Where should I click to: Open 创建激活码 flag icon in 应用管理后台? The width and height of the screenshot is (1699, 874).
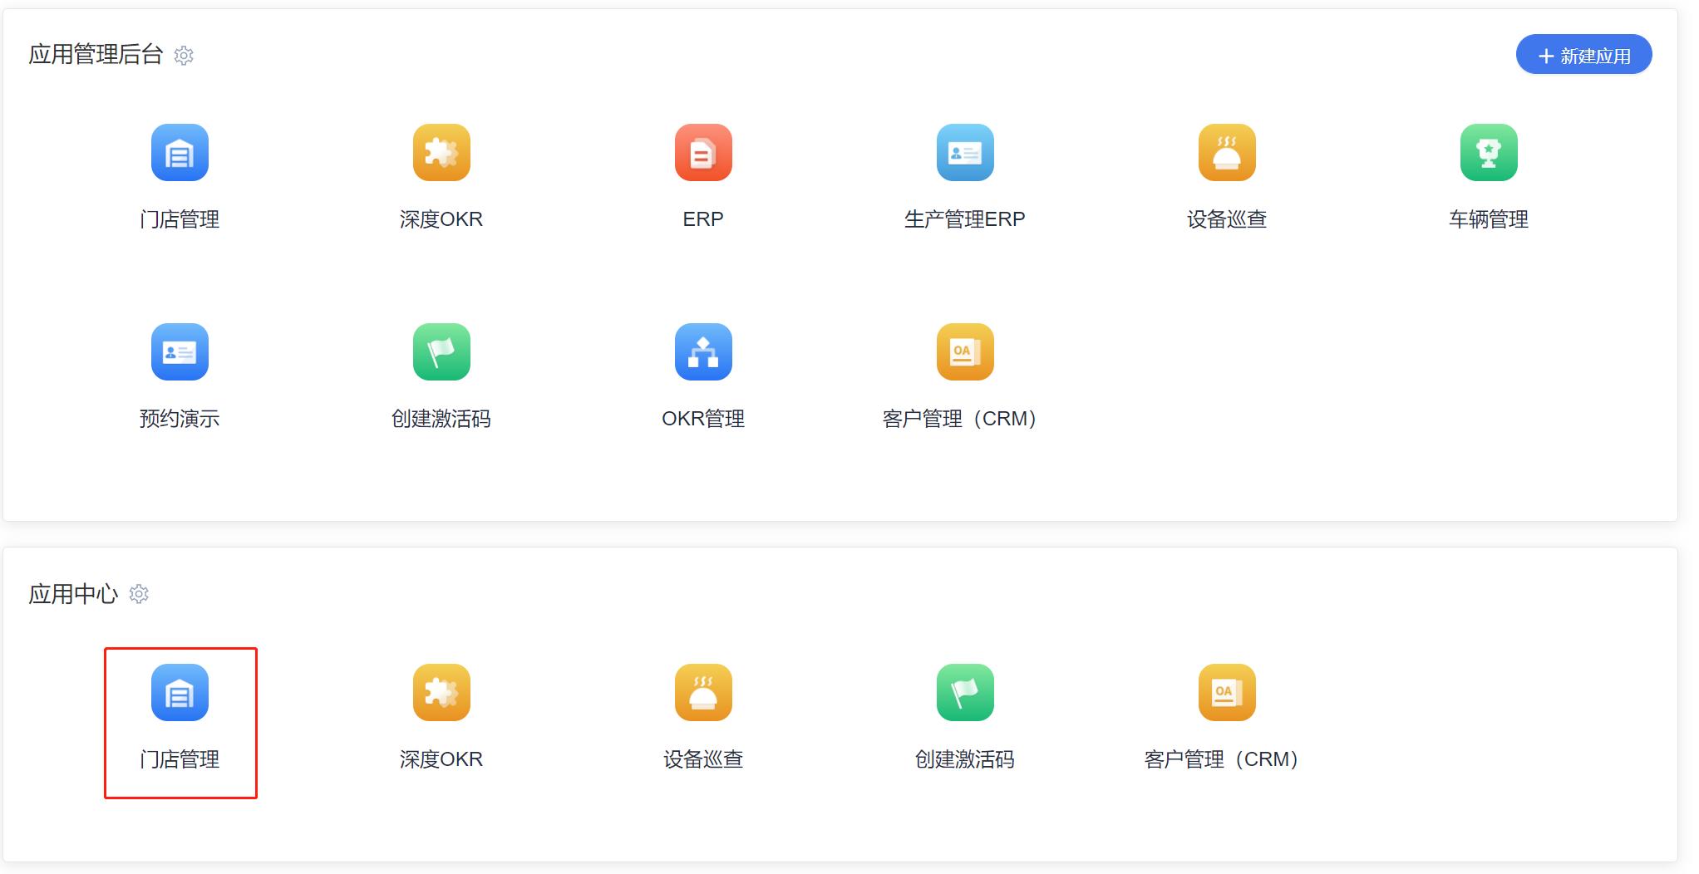441,351
